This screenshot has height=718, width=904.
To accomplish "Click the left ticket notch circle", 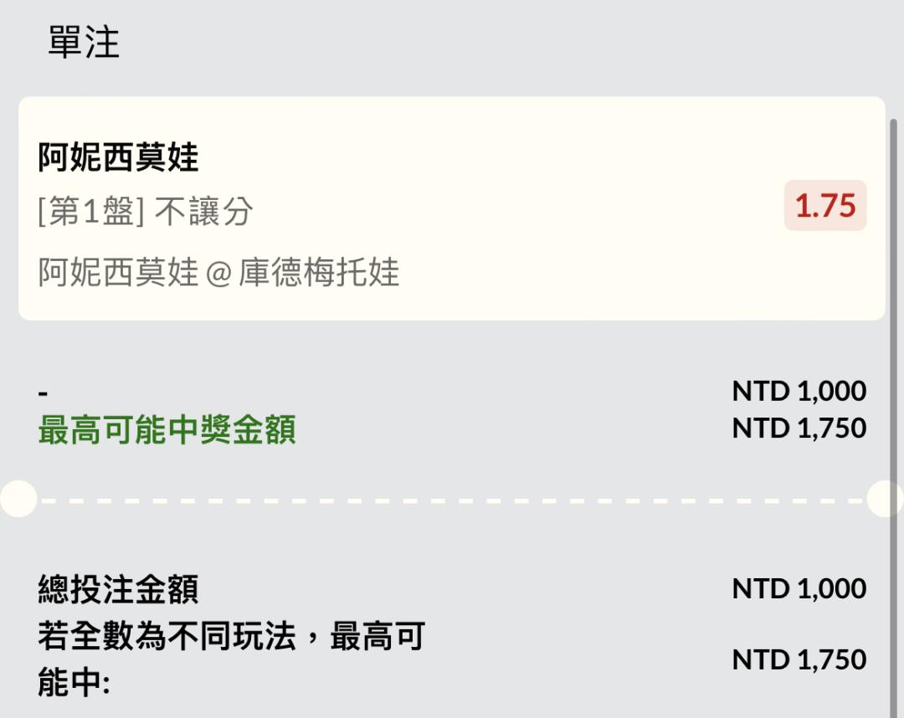I will tap(18, 499).
